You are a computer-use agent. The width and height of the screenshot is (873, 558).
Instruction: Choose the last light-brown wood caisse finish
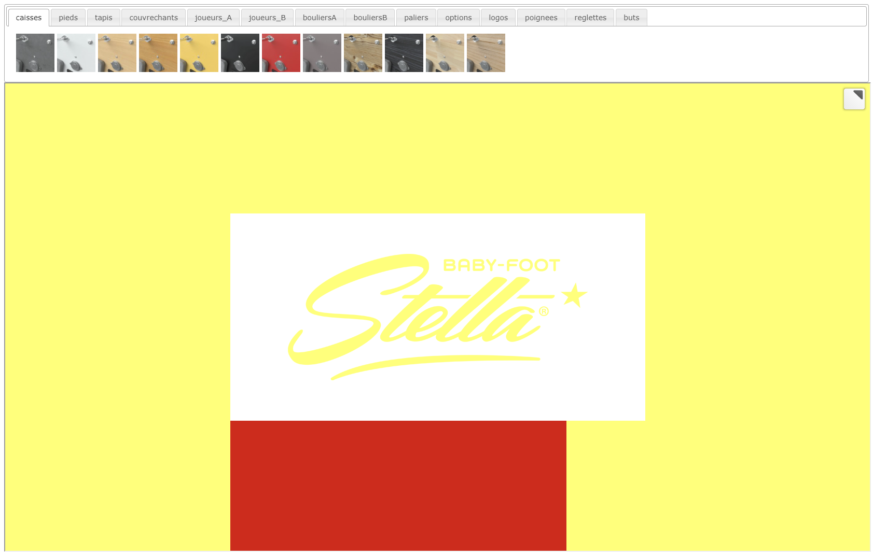pos(486,53)
